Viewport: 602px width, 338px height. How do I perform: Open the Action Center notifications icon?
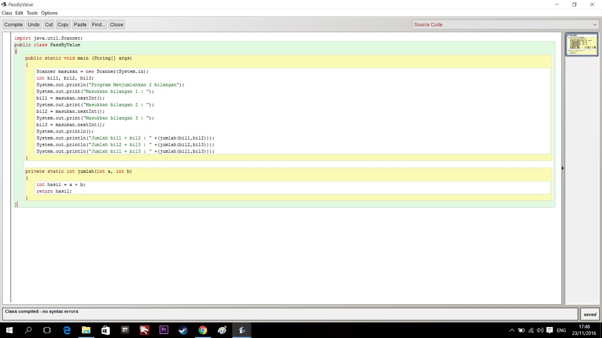pyautogui.click(x=550, y=330)
